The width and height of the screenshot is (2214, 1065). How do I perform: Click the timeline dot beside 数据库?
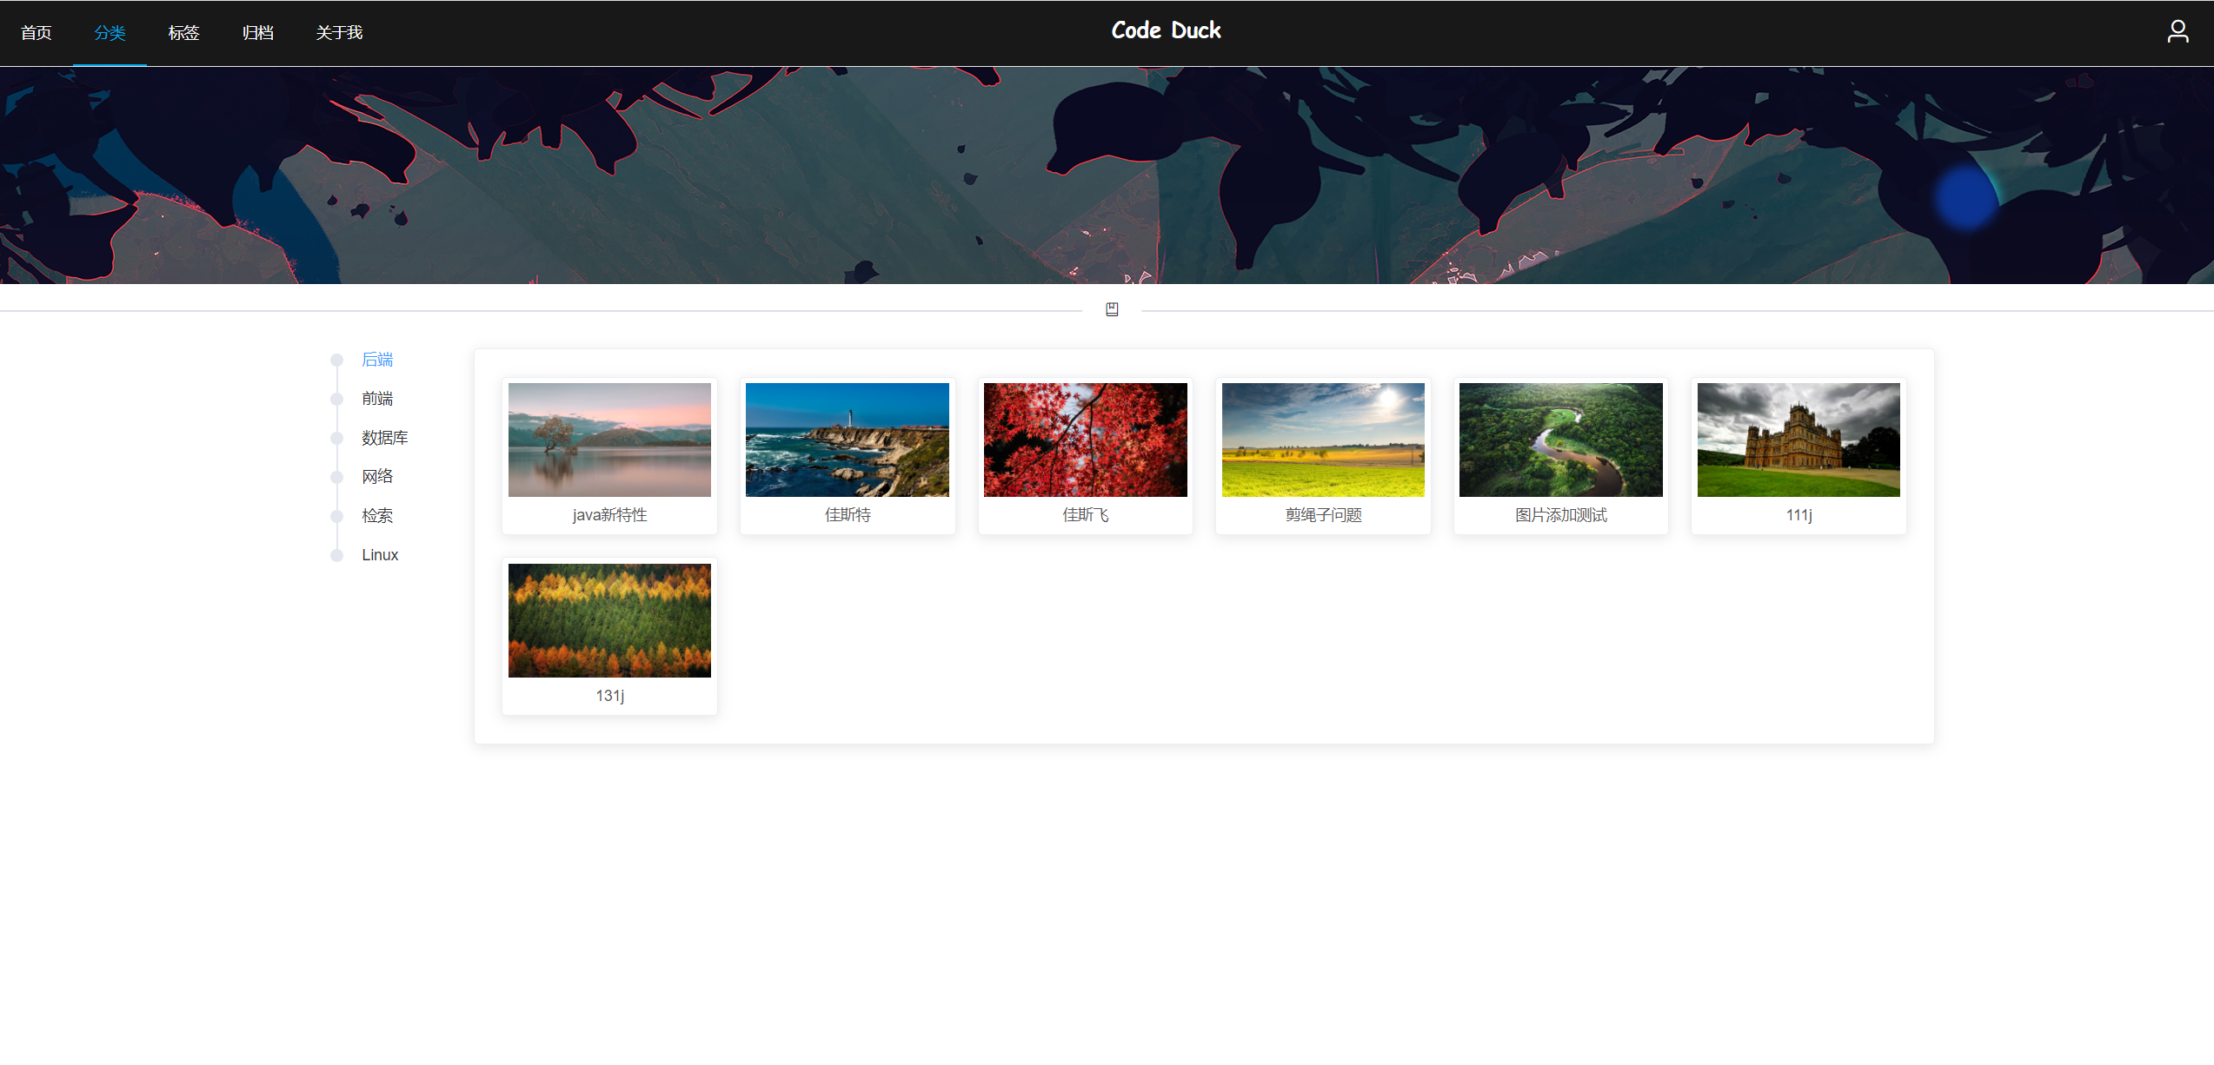[336, 438]
